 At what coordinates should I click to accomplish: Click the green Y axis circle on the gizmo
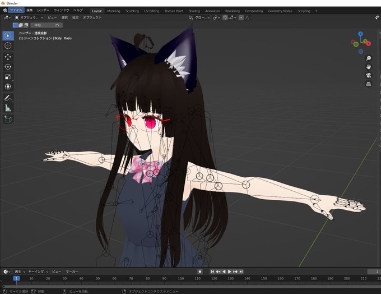(x=356, y=44)
